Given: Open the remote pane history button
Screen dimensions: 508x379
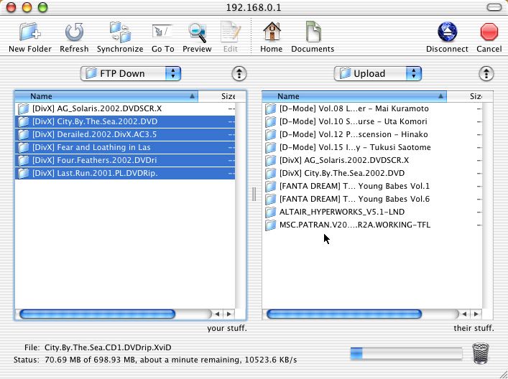Looking at the screenshot, I should [x=486, y=74].
